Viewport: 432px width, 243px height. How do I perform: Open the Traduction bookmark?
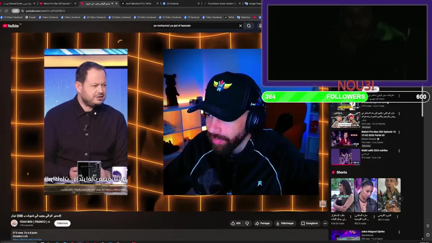coord(244,17)
